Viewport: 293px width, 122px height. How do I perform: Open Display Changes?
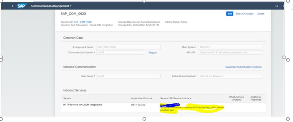[245, 14]
